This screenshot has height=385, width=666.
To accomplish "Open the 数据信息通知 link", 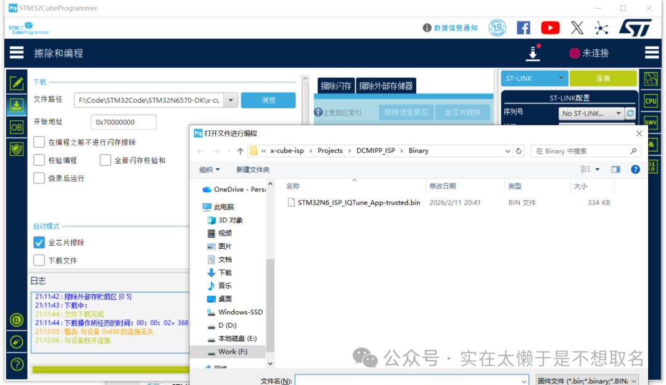I will click(455, 28).
